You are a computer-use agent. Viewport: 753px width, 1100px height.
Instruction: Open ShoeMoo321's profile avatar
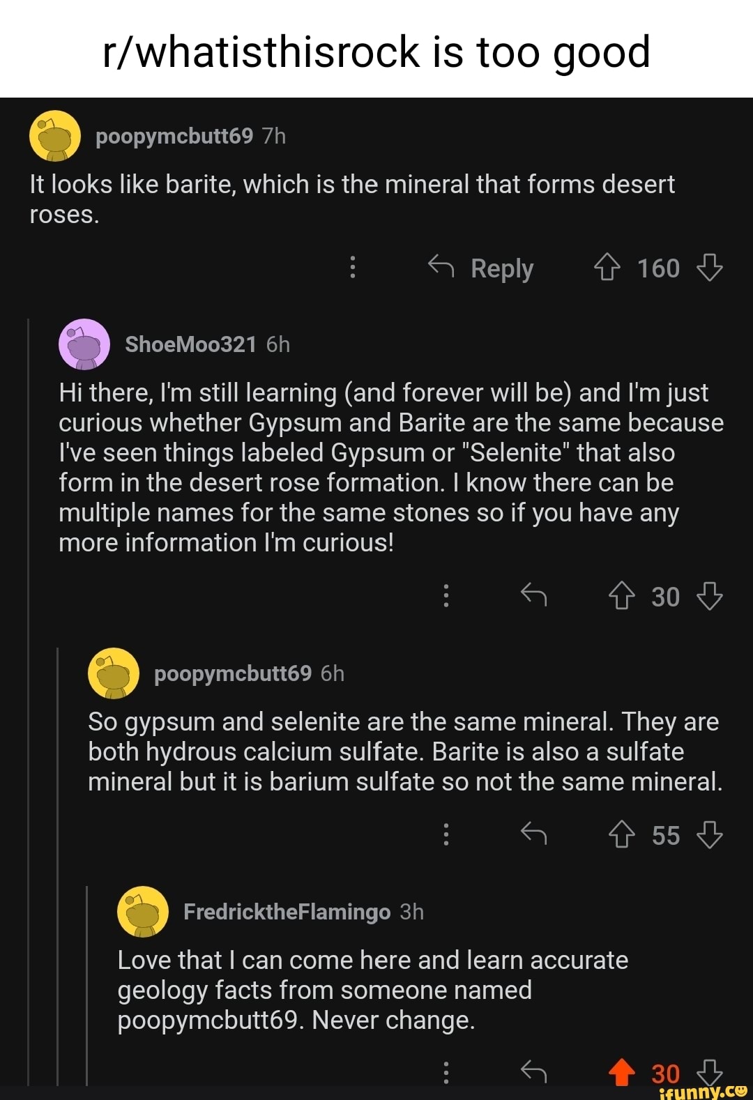[83, 345]
